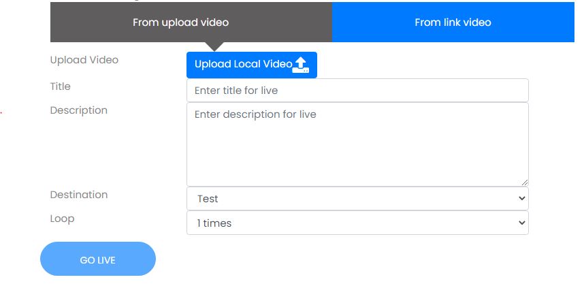584x286 pixels.
Task: Click the Description box resize grip
Action: click(524, 182)
